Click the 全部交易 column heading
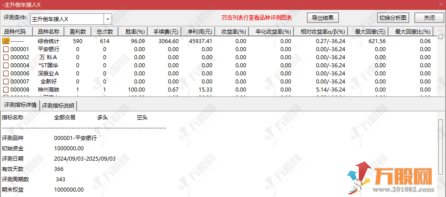Viewport: 446px width, 197px height. coord(65,118)
